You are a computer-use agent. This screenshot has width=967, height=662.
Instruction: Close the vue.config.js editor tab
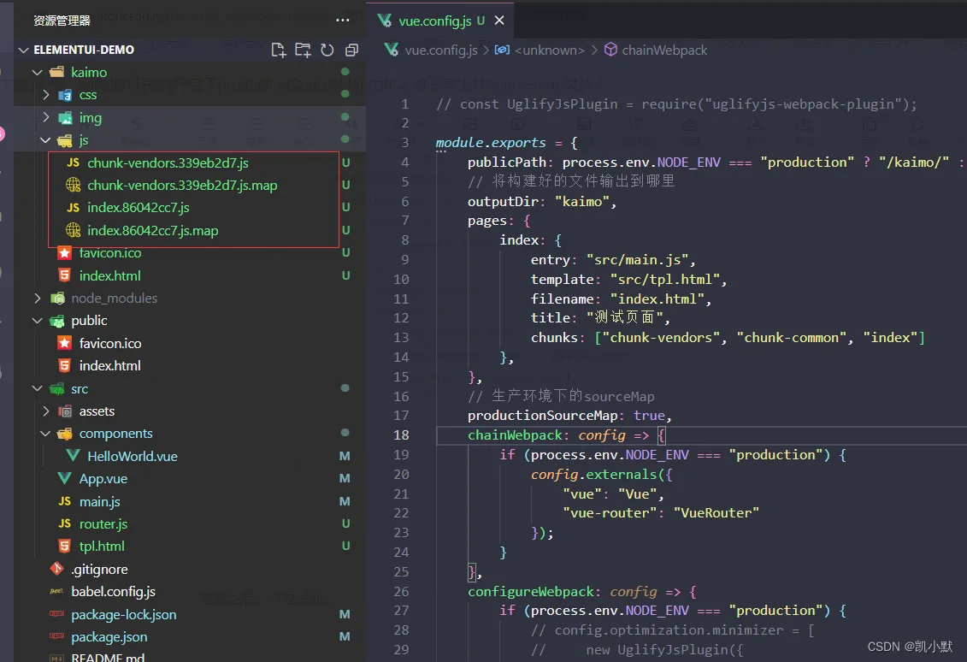click(499, 21)
